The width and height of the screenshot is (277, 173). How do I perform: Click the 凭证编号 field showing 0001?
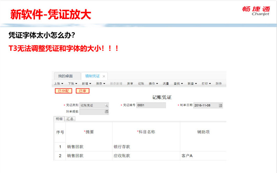coord(151,105)
